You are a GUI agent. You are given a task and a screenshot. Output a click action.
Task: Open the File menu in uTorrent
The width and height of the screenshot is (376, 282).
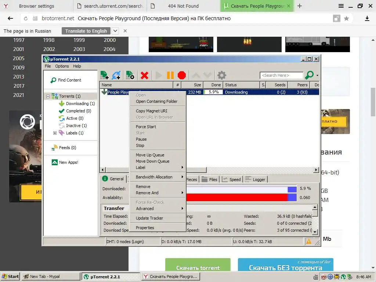click(x=48, y=66)
